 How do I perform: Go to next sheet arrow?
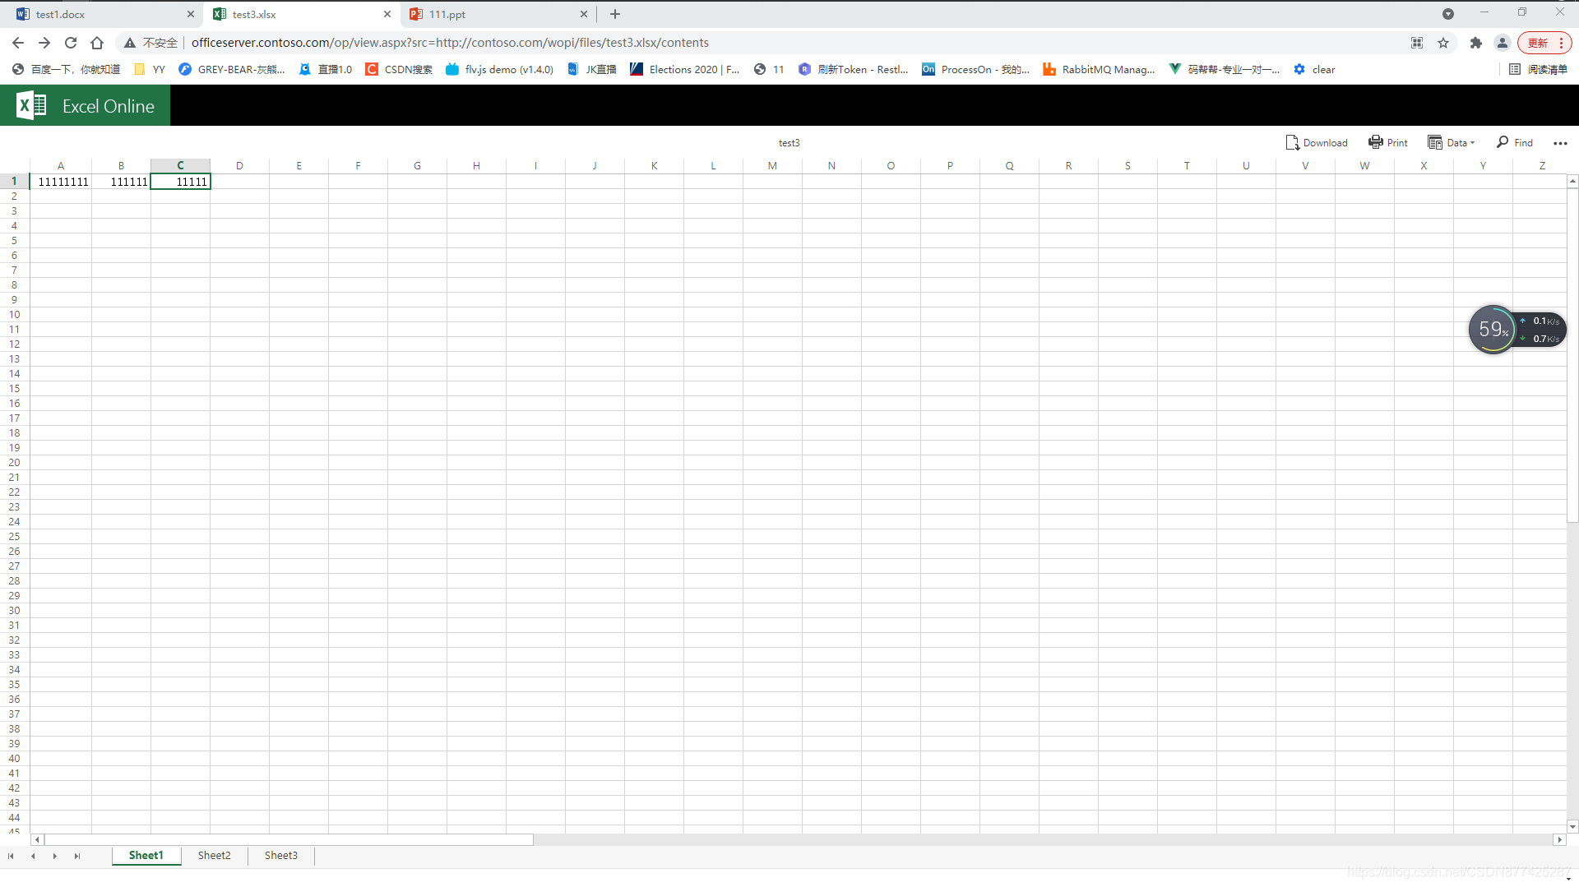pyautogui.click(x=55, y=856)
